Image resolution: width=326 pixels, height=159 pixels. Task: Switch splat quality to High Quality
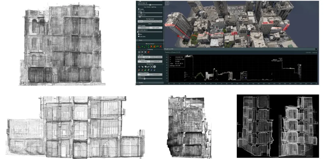click(x=156, y=28)
